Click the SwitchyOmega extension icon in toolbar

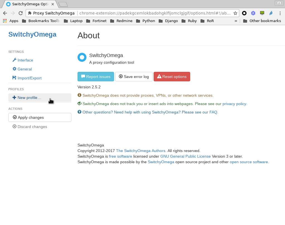(244, 13)
